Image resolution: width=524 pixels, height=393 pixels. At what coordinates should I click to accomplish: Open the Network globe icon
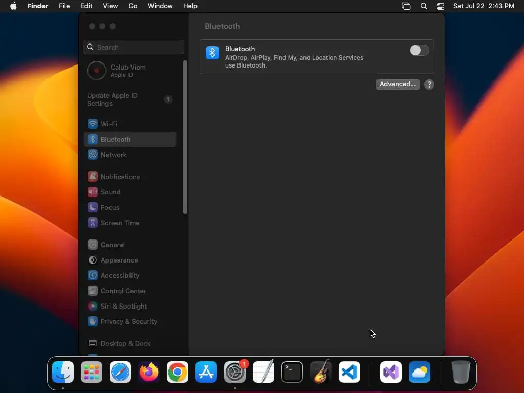(93, 155)
